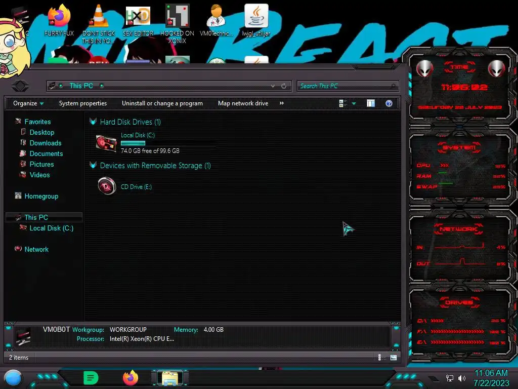Show more toolbar commands with the chevron

pyautogui.click(x=281, y=103)
